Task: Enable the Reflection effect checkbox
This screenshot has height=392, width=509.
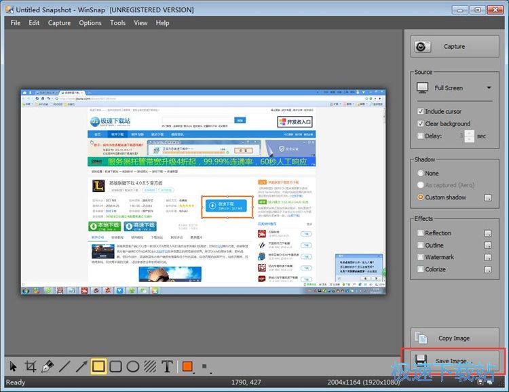Action: click(x=420, y=233)
